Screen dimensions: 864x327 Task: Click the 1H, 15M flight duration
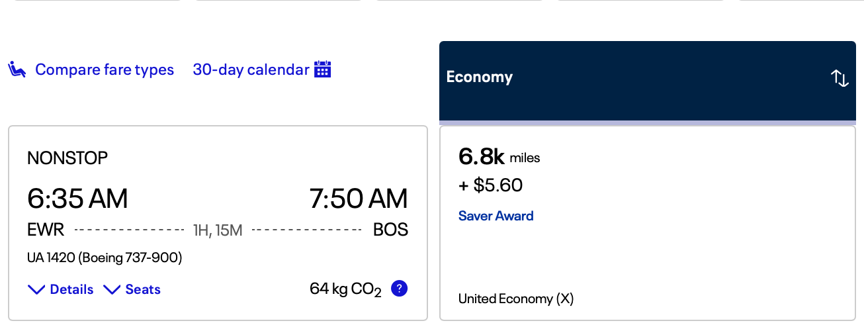[x=218, y=230]
